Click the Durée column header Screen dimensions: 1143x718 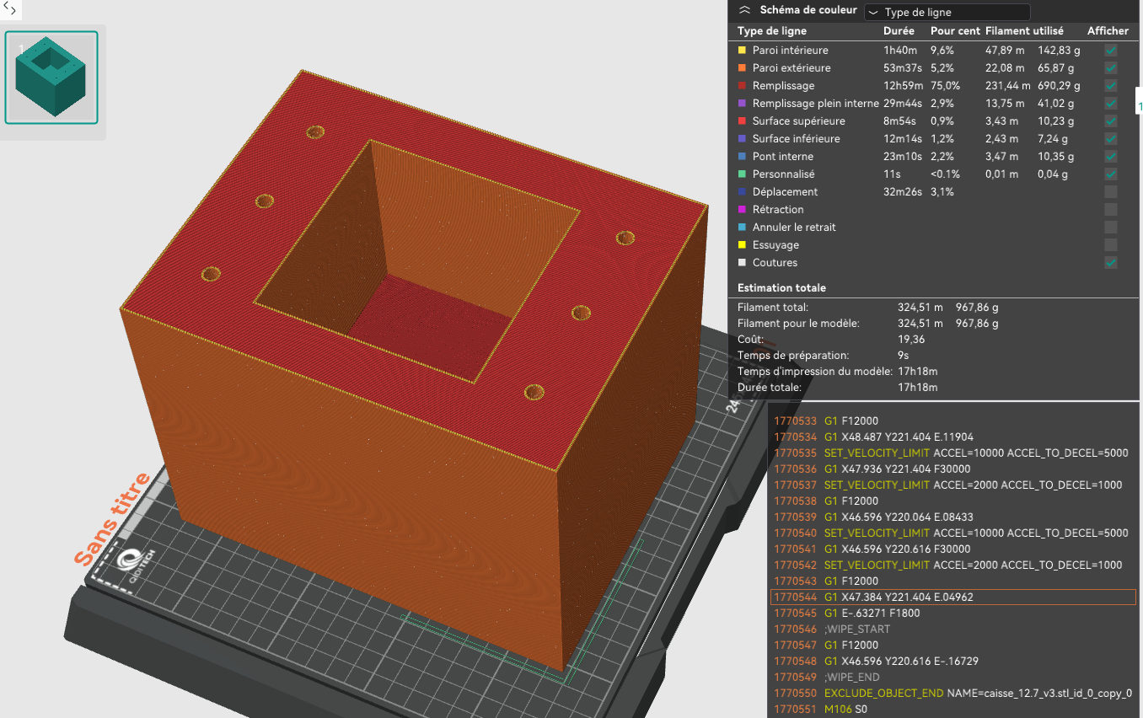(x=899, y=31)
